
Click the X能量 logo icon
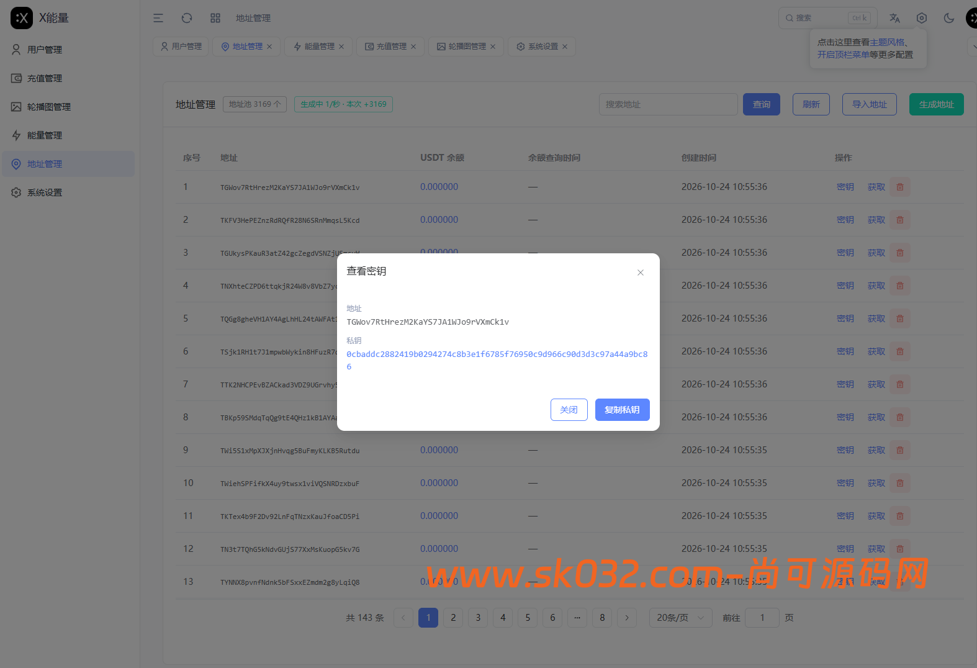coord(22,18)
